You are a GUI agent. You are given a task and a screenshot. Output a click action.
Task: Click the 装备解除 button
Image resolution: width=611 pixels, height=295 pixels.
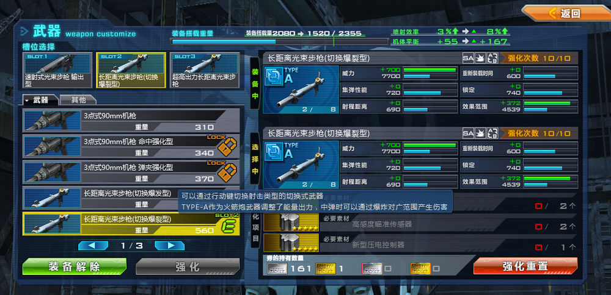click(75, 266)
